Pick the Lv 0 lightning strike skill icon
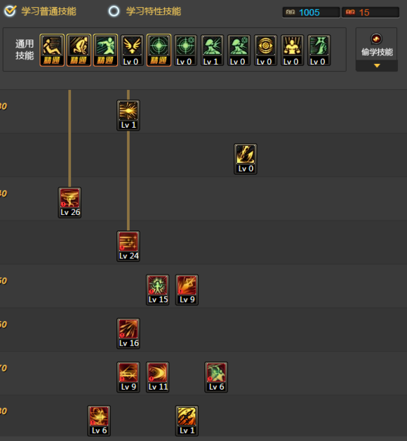Viewport: 407px width, 441px height. pos(246,159)
